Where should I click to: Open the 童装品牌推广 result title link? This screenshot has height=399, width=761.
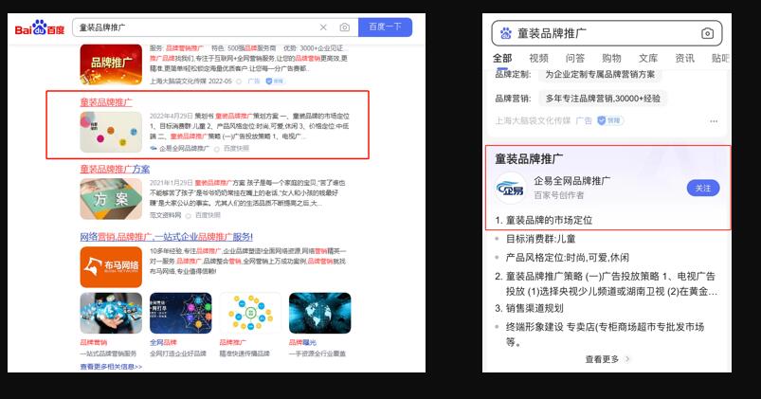(106, 101)
